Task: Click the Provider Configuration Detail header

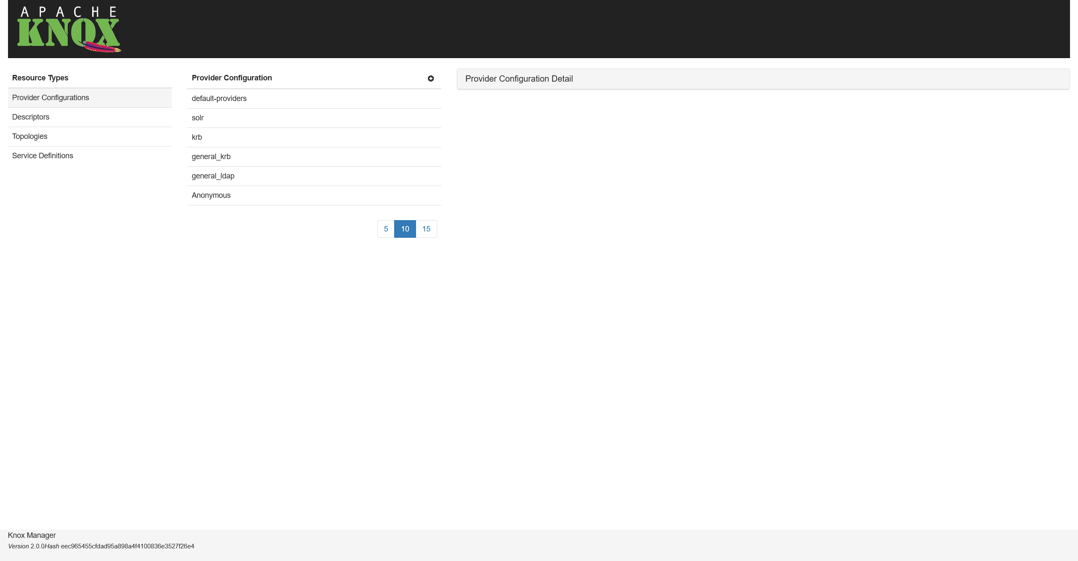Action: tap(763, 79)
